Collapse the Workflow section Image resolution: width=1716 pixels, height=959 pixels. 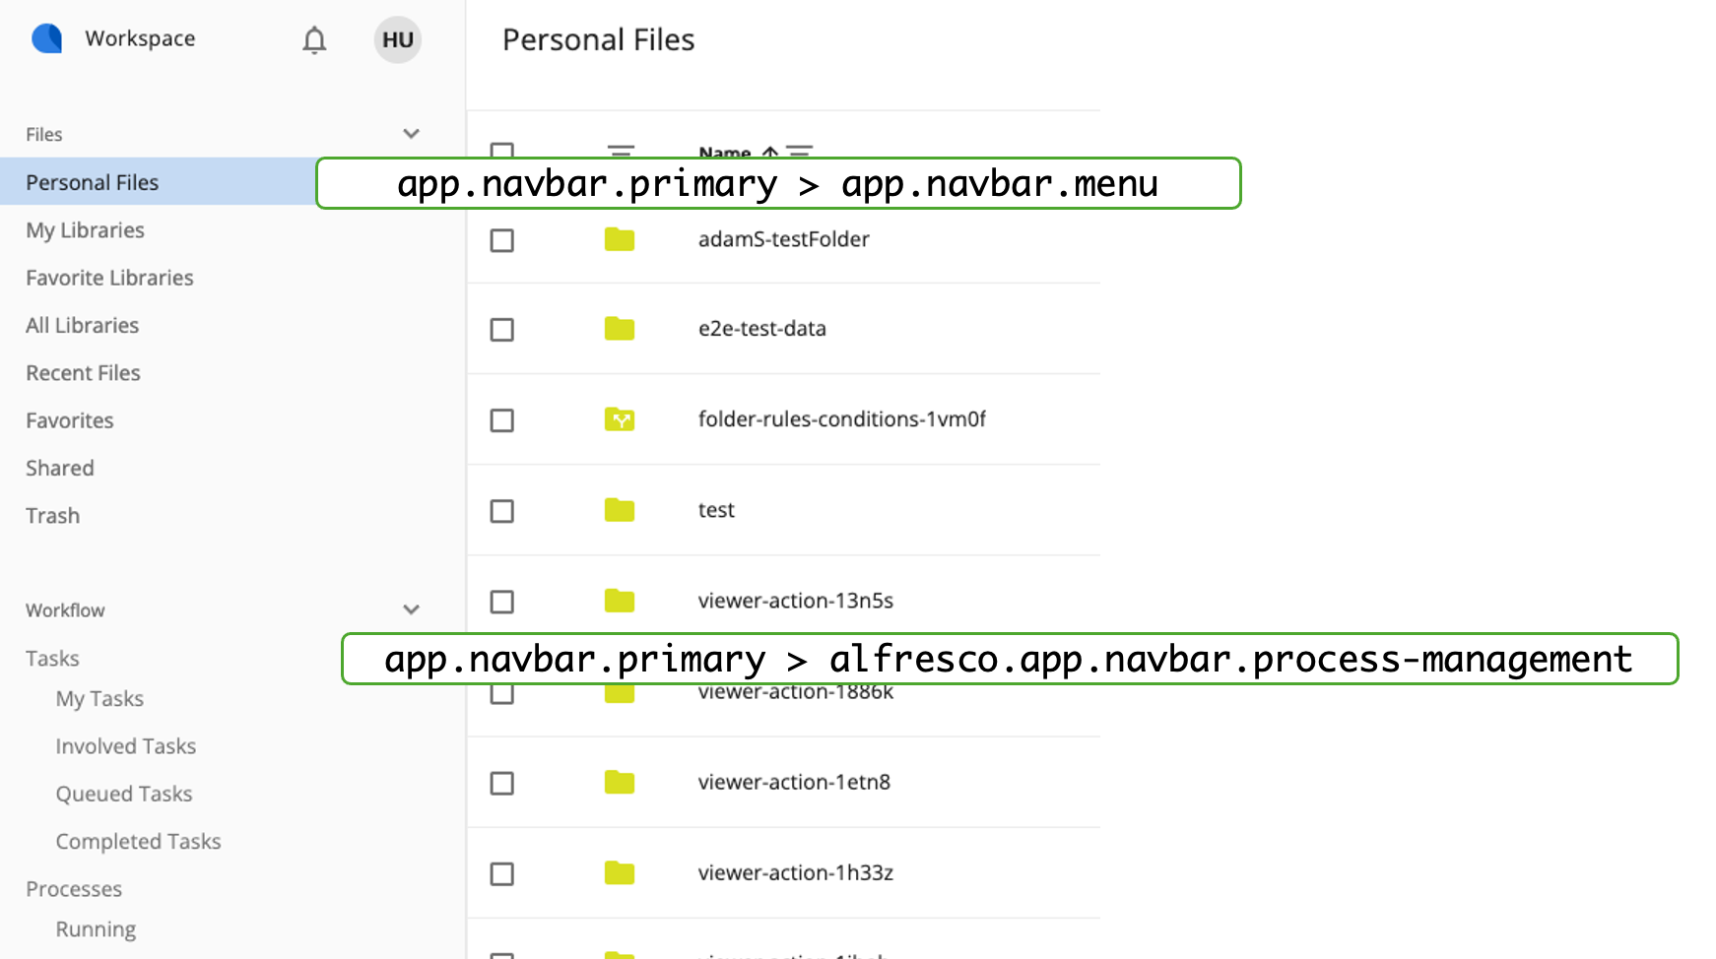[x=411, y=608]
